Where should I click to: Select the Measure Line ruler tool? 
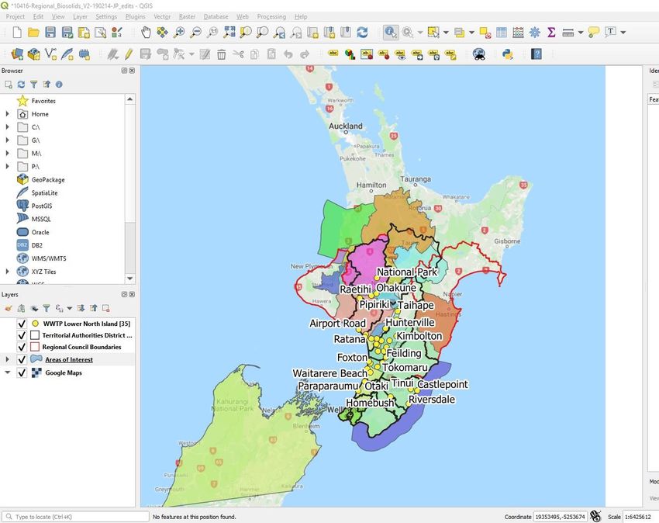568,32
